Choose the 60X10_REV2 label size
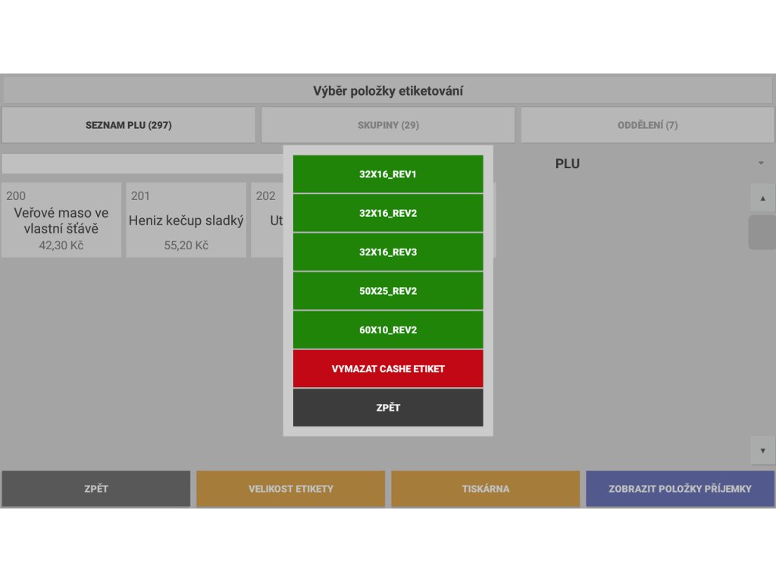This screenshot has width=776, height=582. (388, 330)
